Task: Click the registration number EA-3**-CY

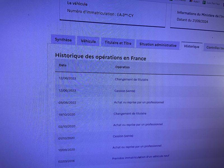Action: pyautogui.click(x=125, y=15)
